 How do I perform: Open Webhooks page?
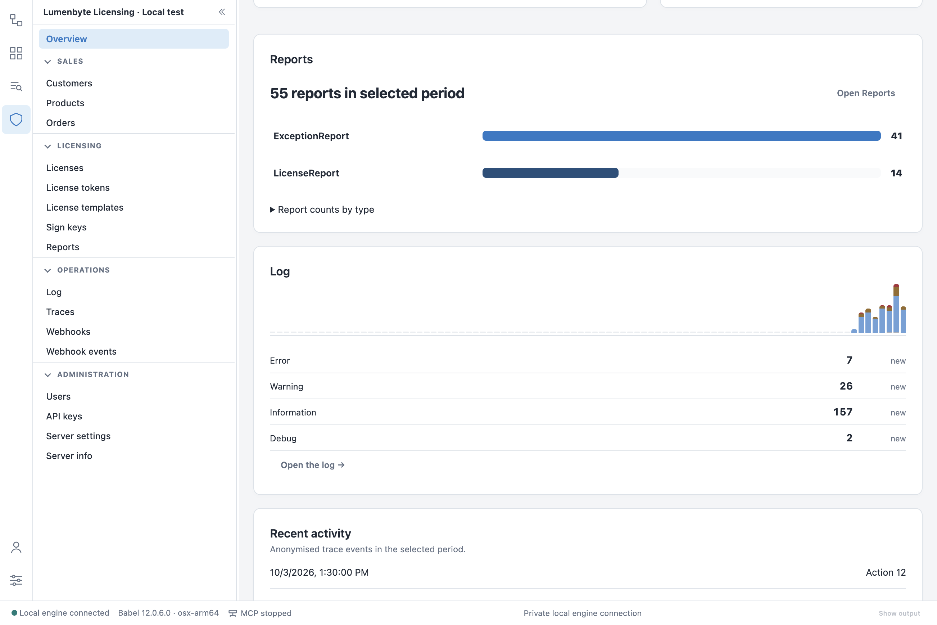tap(68, 332)
